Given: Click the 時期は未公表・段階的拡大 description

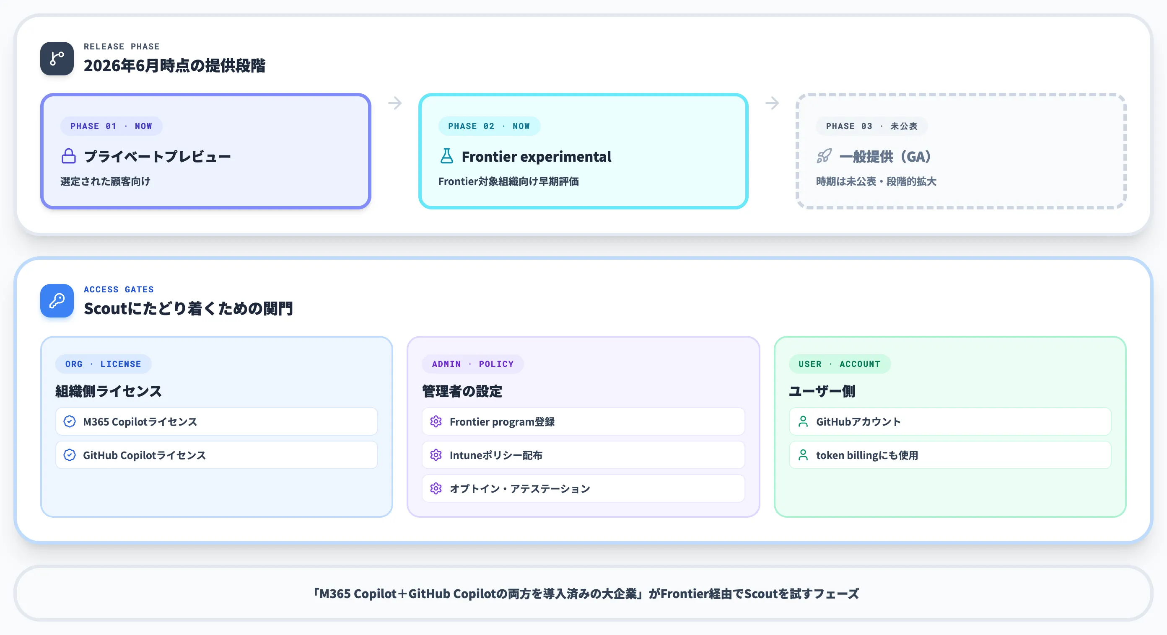Looking at the screenshot, I should pyautogui.click(x=876, y=181).
